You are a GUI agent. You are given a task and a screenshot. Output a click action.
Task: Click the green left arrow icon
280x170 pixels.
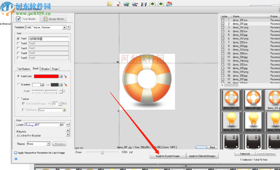coord(153,4)
